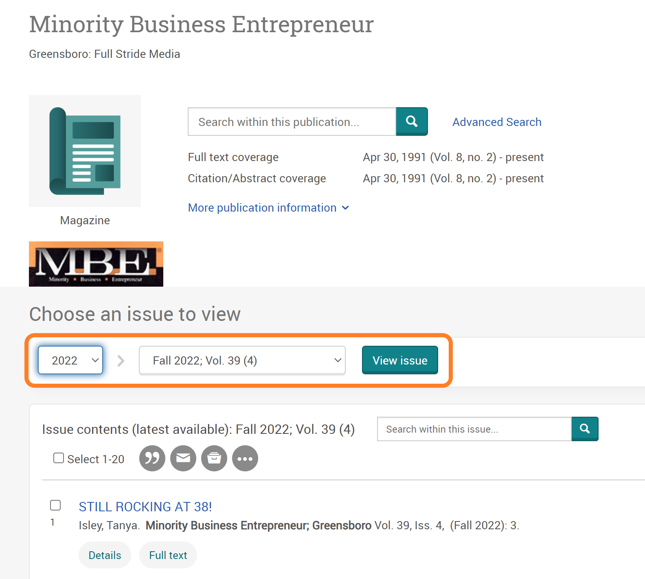The height and width of the screenshot is (579, 645).
Task: Click the print icon
Action: tap(214, 458)
